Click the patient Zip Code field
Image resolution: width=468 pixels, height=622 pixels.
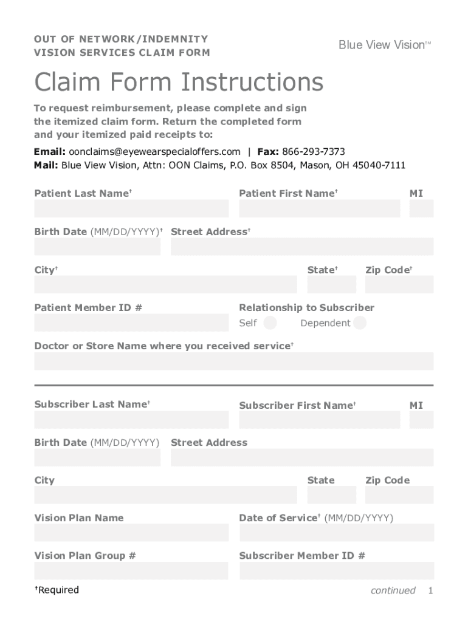(x=399, y=284)
